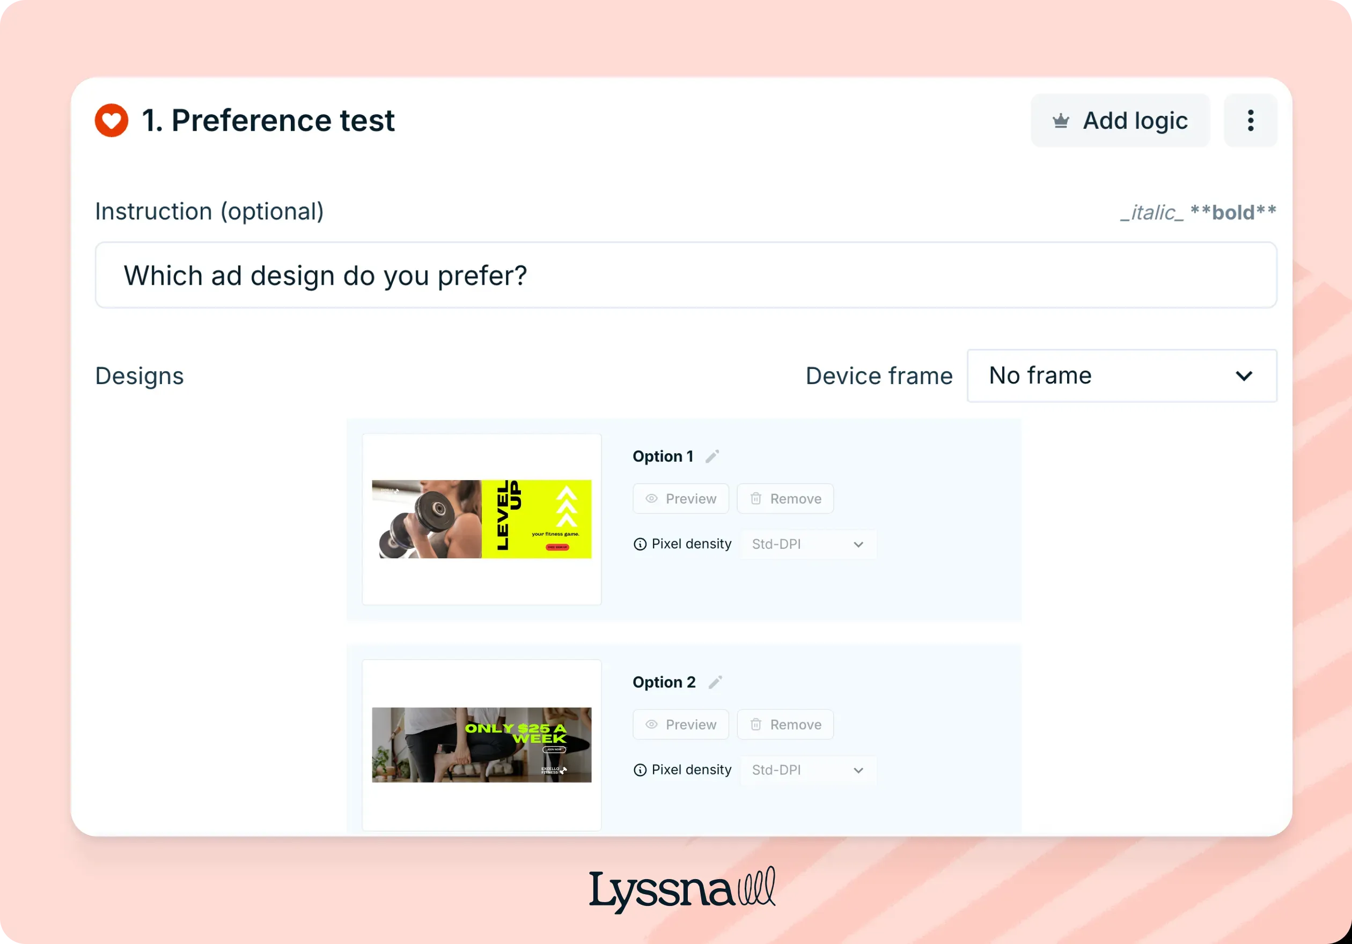Preview the Option 1 design

tap(681, 498)
